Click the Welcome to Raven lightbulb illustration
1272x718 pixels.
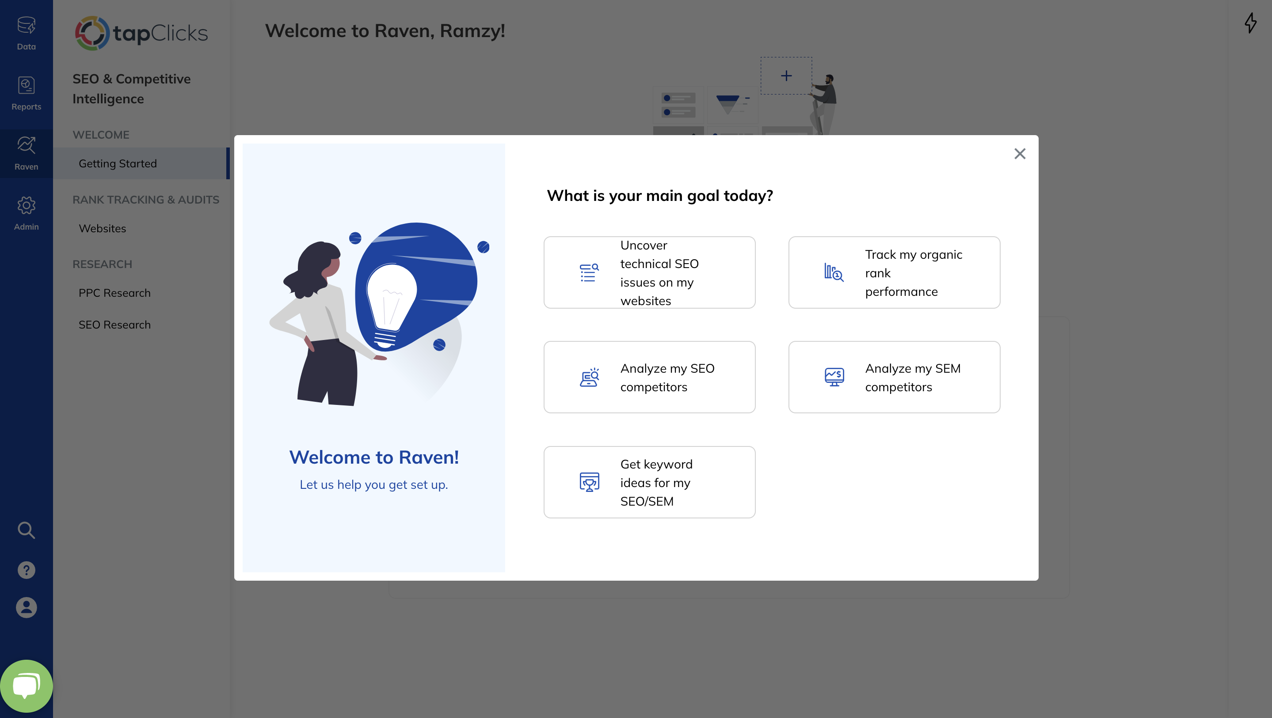379,314
